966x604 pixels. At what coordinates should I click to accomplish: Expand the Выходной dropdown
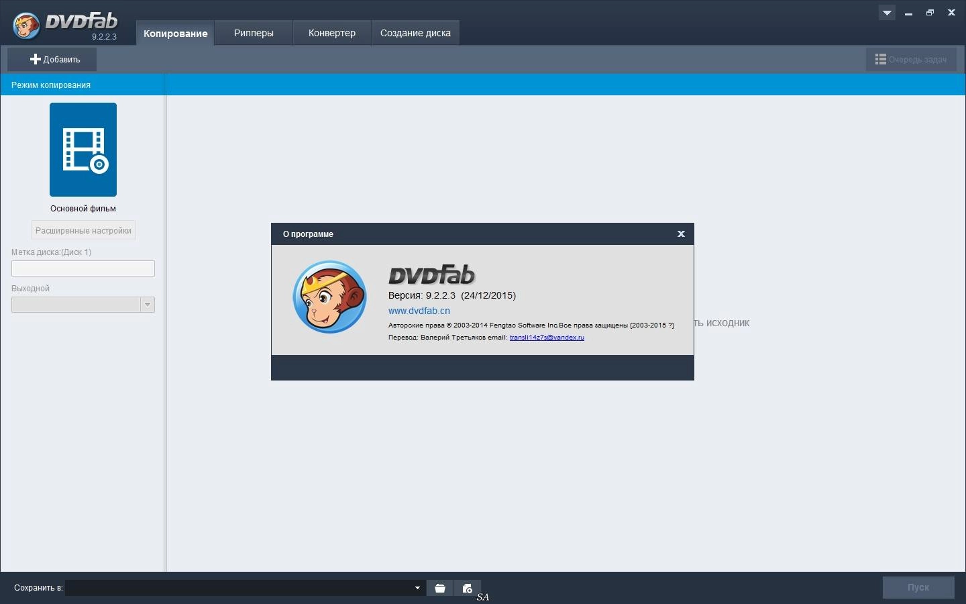click(148, 305)
